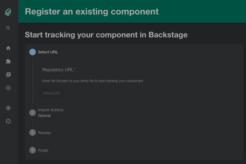The width and height of the screenshot is (246, 164).
Task: Click step circle 3 of the wizard
Action: [32, 133]
